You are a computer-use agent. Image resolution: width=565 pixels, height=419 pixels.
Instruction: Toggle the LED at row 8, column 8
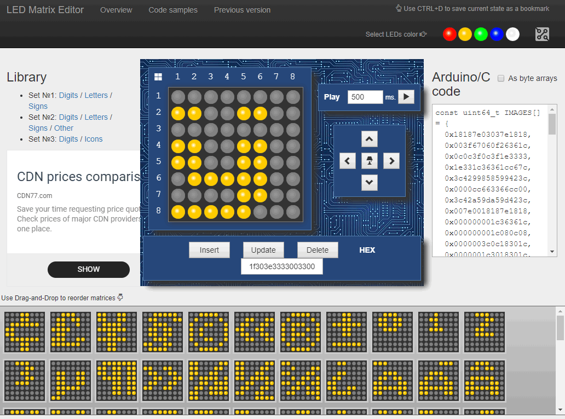[293, 212]
